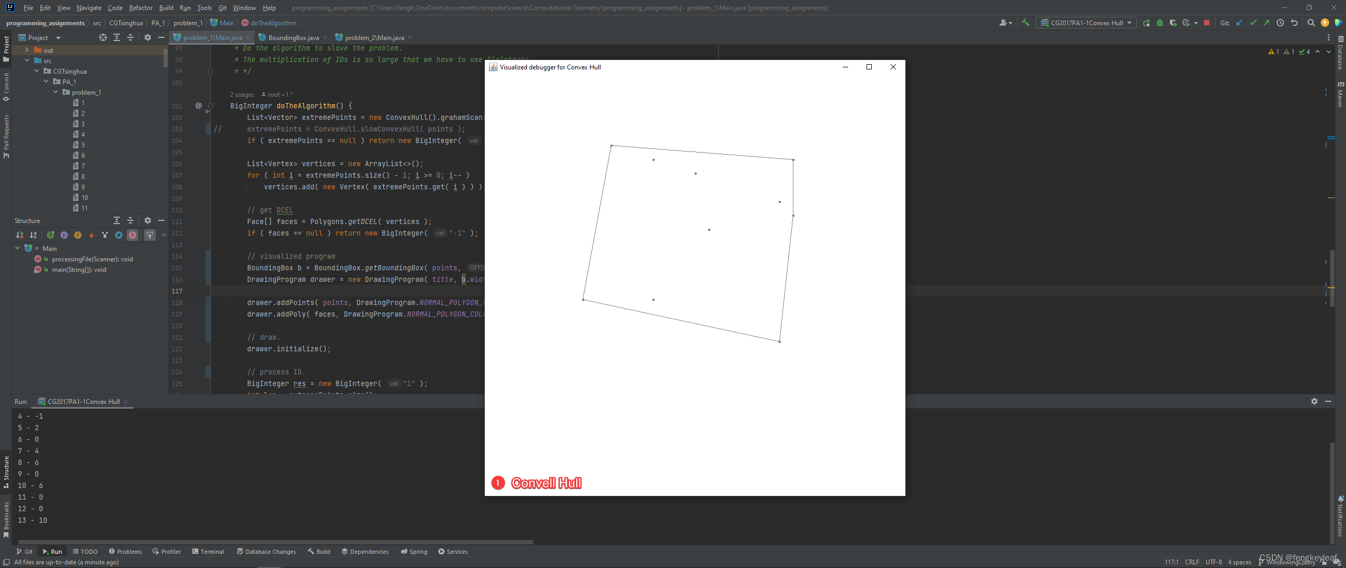Image resolution: width=1346 pixels, height=568 pixels.
Task: Open Project panel gear options
Action: 148,37
